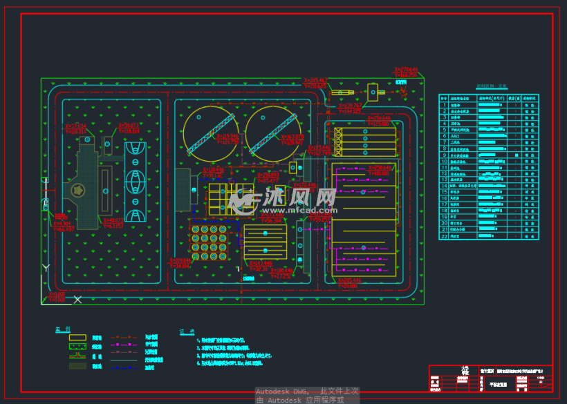
Task: Select the right circular clarifier tank
Action: [x=273, y=131]
